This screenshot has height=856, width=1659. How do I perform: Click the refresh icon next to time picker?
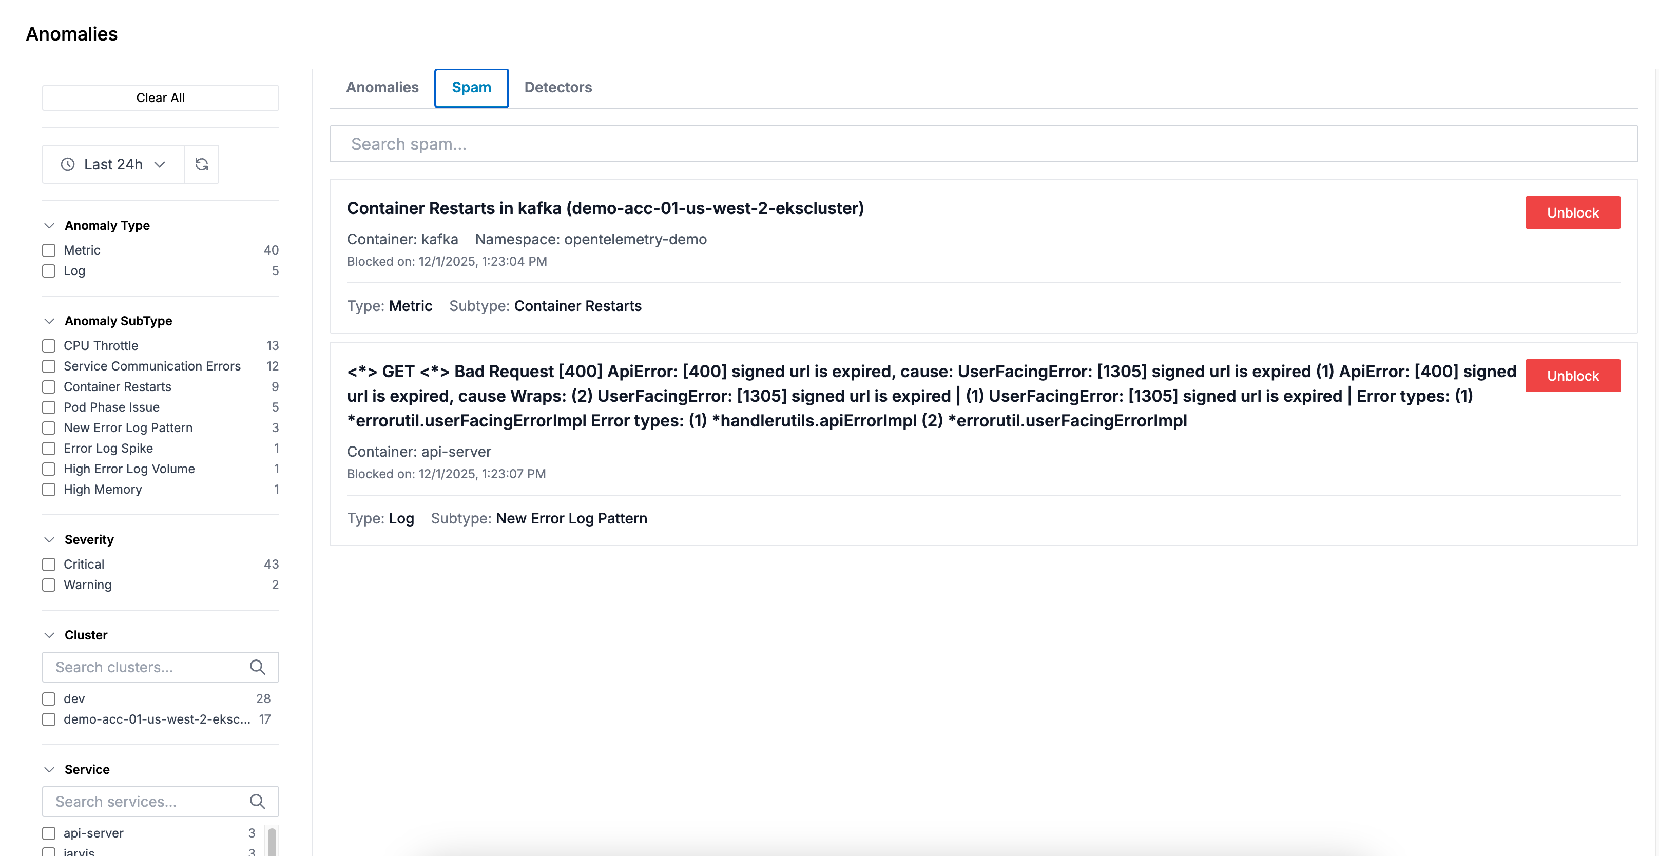tap(202, 164)
